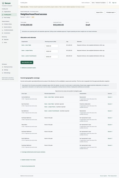Open Source 1 for Southeast Baltimore
This screenshot has width=119, height=178.
click(x=110, y=145)
